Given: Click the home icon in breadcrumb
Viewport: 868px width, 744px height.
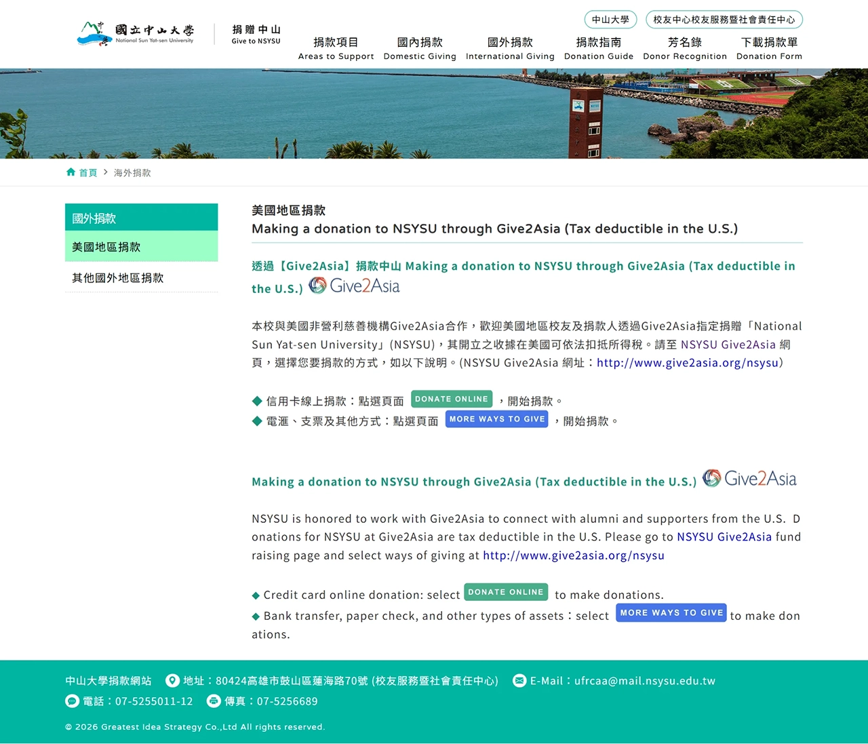Looking at the screenshot, I should (71, 172).
